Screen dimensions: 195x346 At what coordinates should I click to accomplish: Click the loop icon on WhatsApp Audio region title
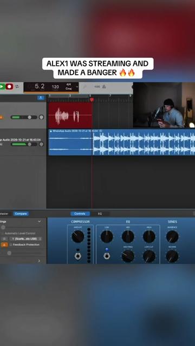click(101, 131)
